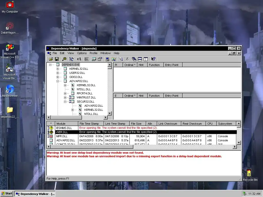Open the Profile menu

coord(93,53)
